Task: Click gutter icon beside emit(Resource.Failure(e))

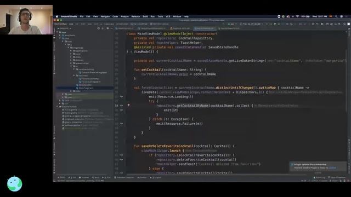Action: click(x=121, y=124)
